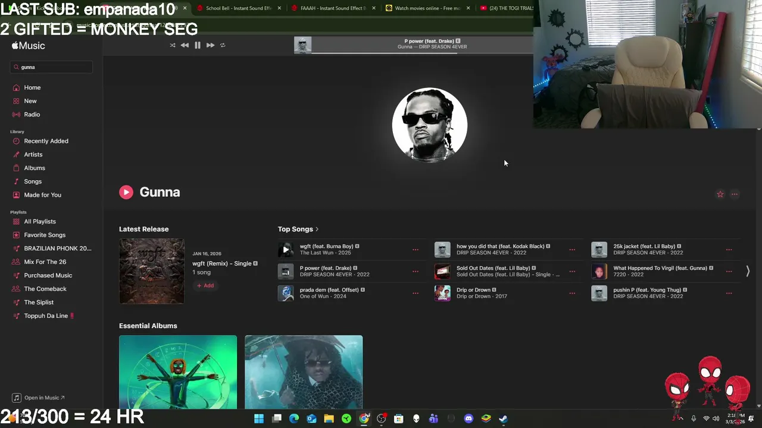Focus the search field containing 'gunna'

[x=51, y=67]
